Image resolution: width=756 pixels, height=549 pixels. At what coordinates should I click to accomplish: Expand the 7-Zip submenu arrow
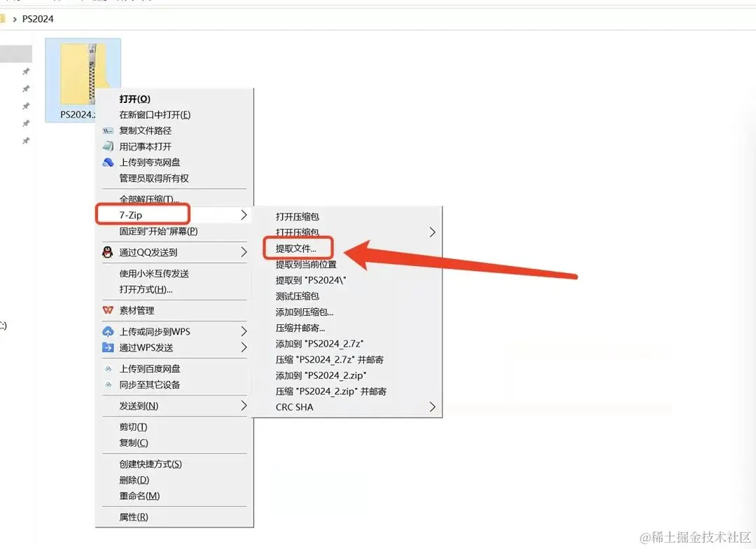[244, 214]
